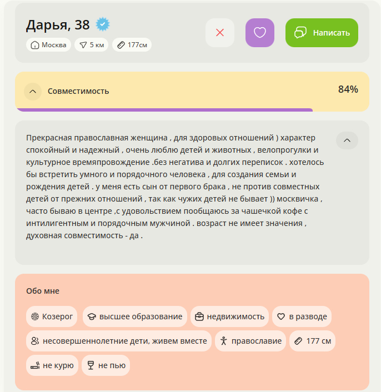This screenshot has height=392, width=381.
Task: Open chat with the Написать button
Action: [x=322, y=33]
